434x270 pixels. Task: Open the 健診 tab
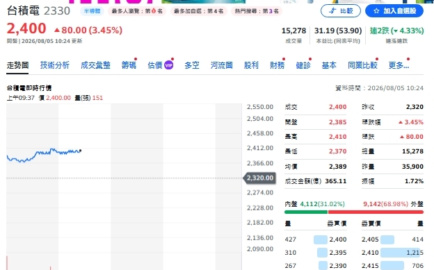[303, 65]
